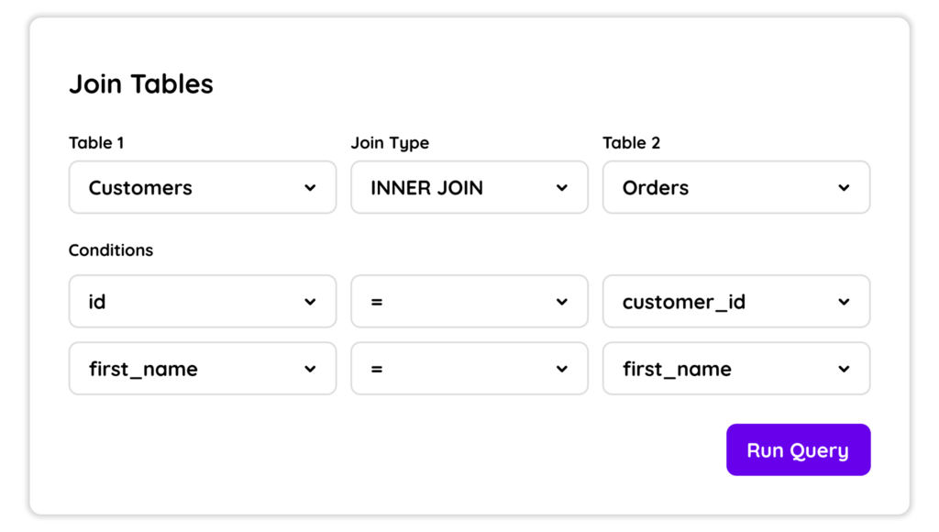Open the Orders-side first_name condition dropdown
Viewport: 939px width, 532px height.
coord(736,369)
